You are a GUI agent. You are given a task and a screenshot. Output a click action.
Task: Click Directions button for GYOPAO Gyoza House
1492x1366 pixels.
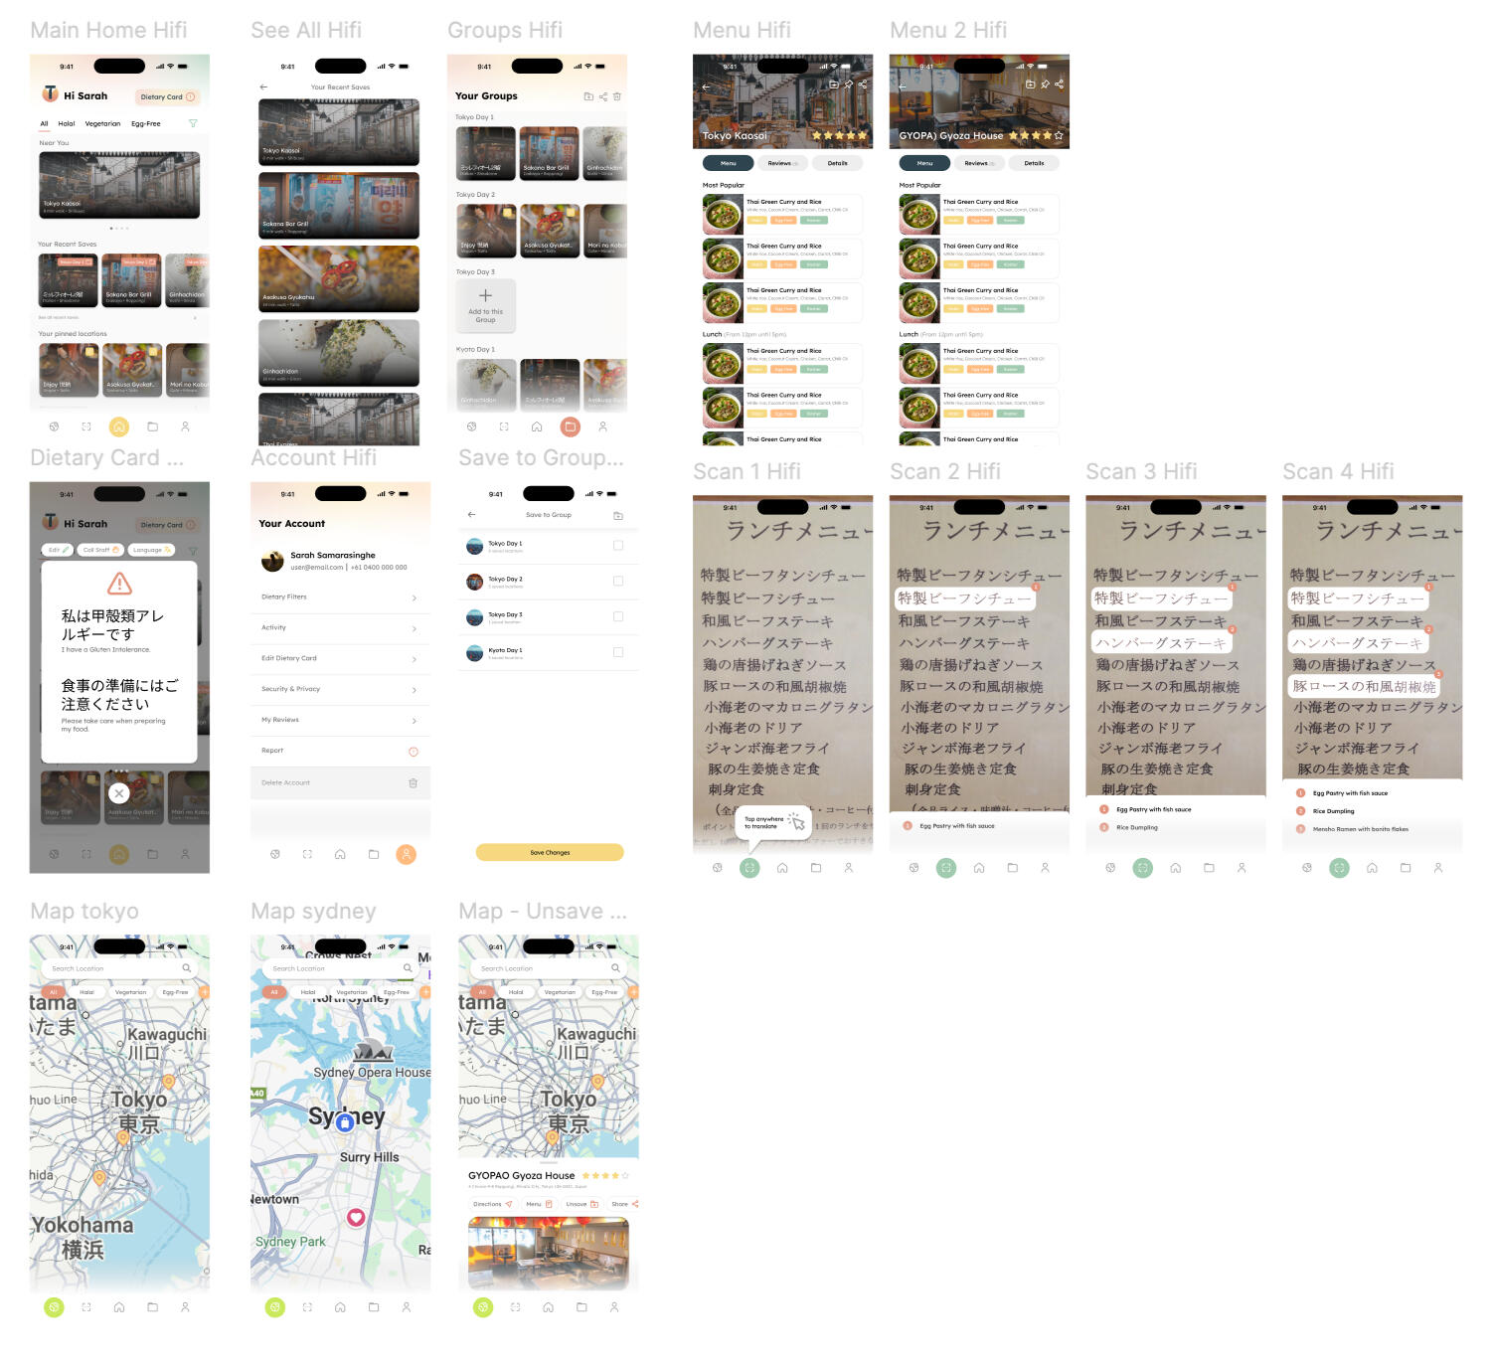click(x=492, y=1204)
